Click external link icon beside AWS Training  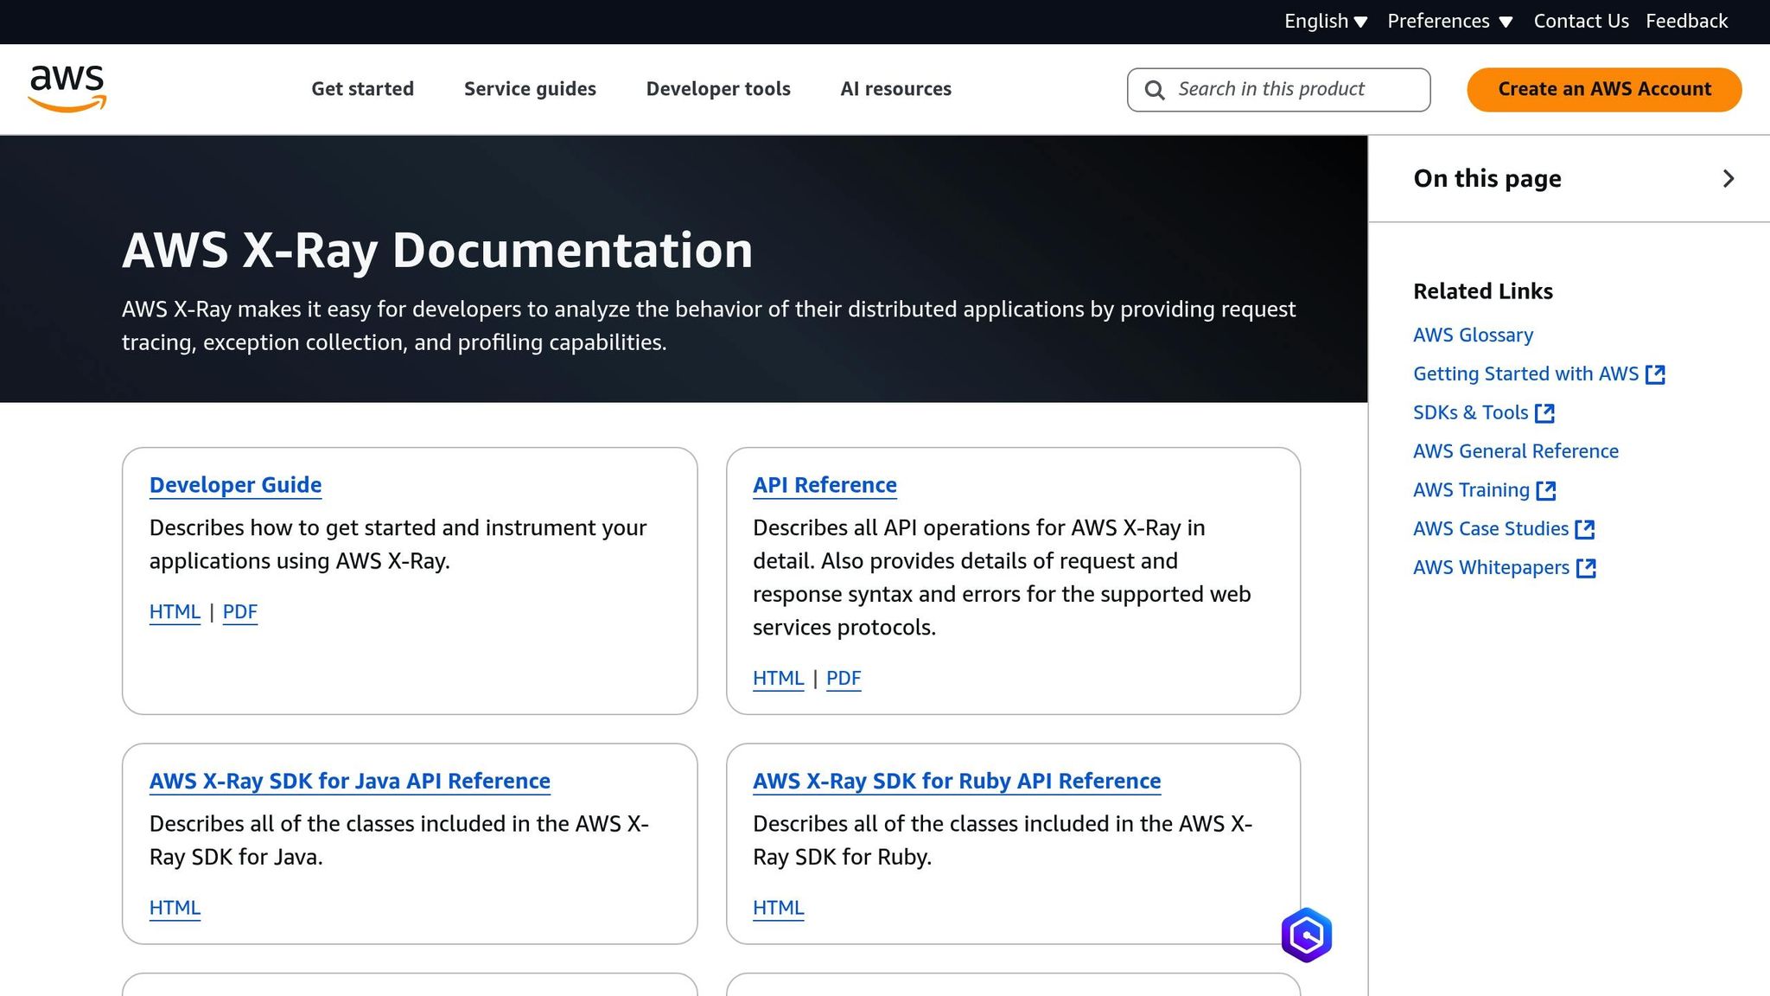1546,491
